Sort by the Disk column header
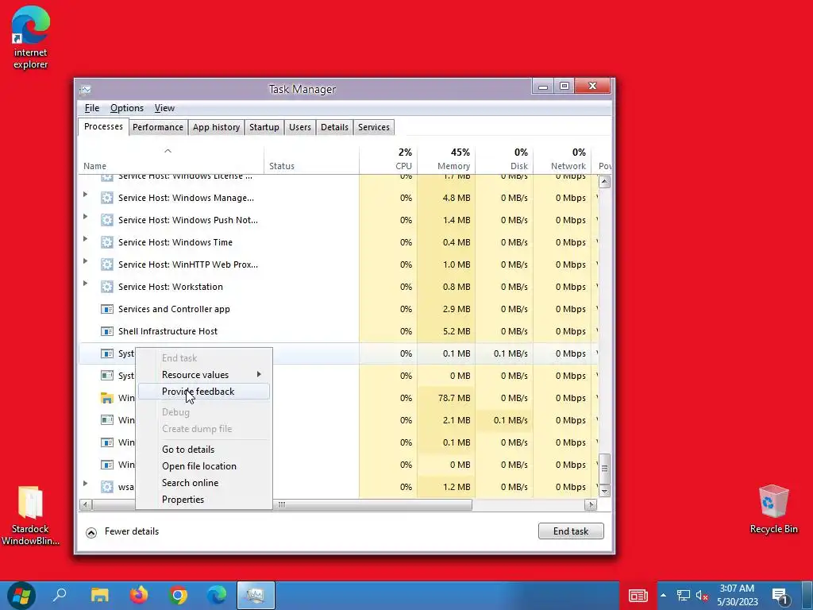Image resolution: width=813 pixels, height=610 pixels. [x=504, y=159]
